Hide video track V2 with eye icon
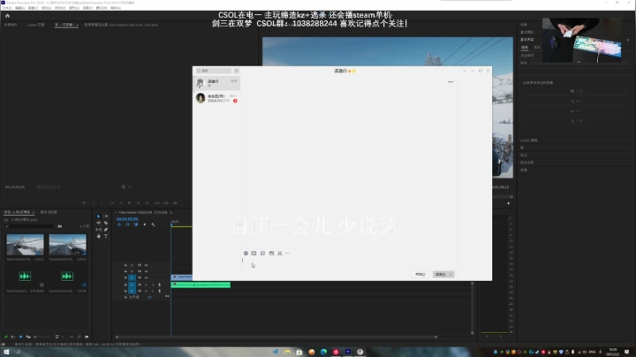The image size is (636, 357). [146, 271]
